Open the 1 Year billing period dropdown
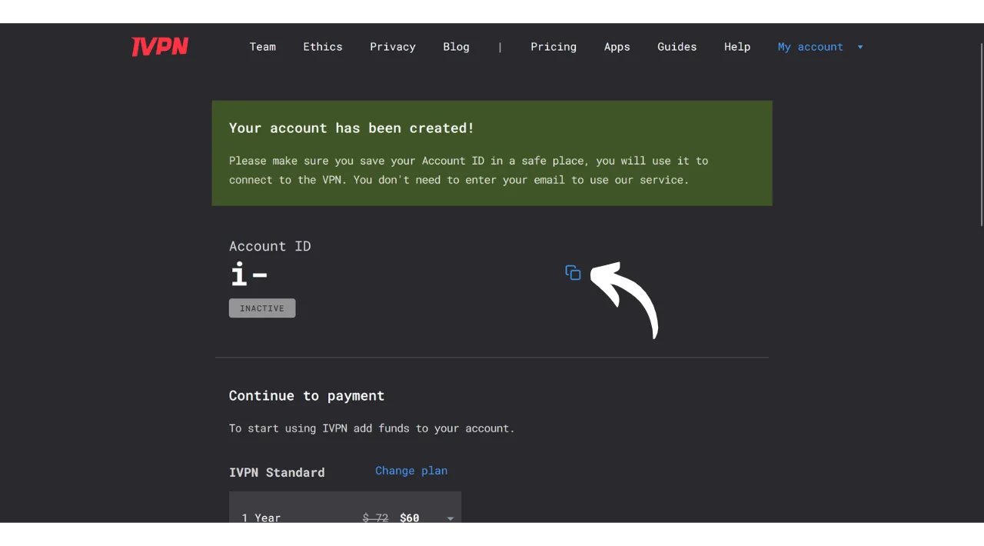Image resolution: width=984 pixels, height=546 pixels. pyautogui.click(x=345, y=508)
